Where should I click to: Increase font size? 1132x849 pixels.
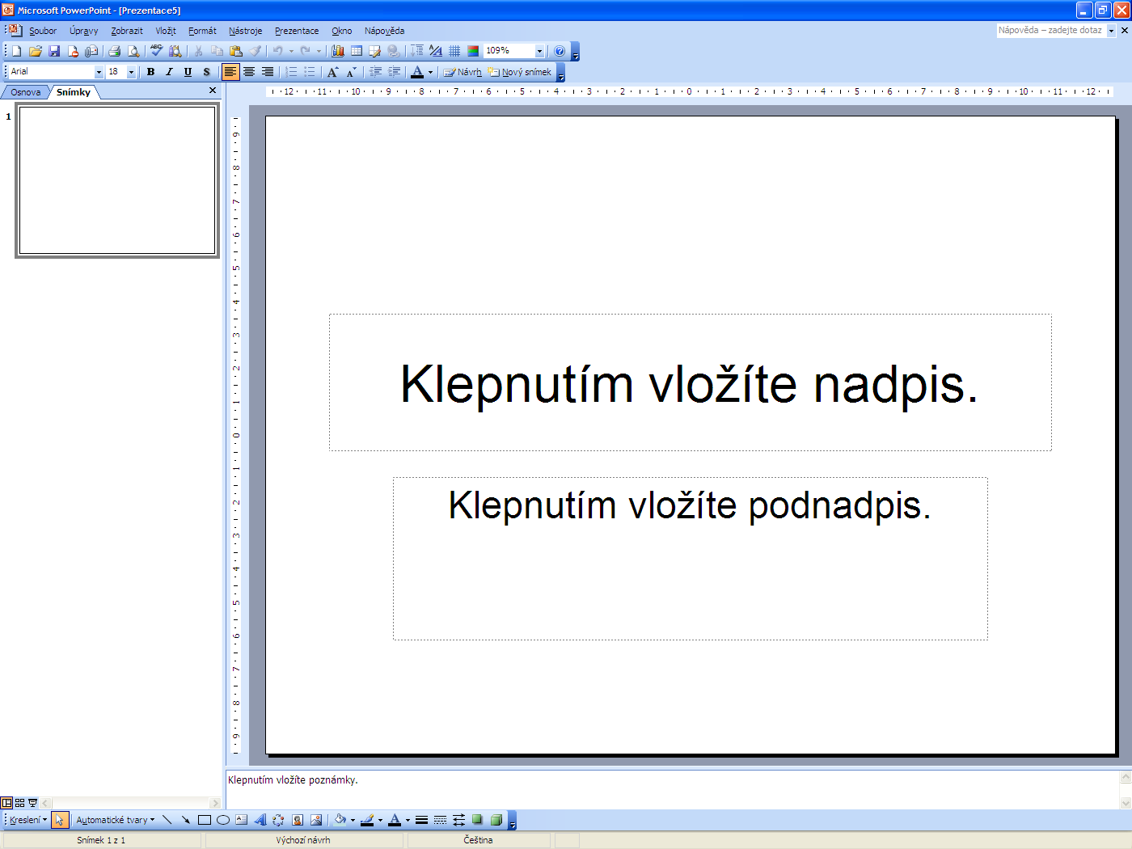pyautogui.click(x=333, y=72)
